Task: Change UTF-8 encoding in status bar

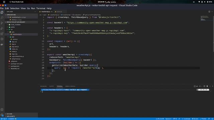Action: (x=175, y=119)
